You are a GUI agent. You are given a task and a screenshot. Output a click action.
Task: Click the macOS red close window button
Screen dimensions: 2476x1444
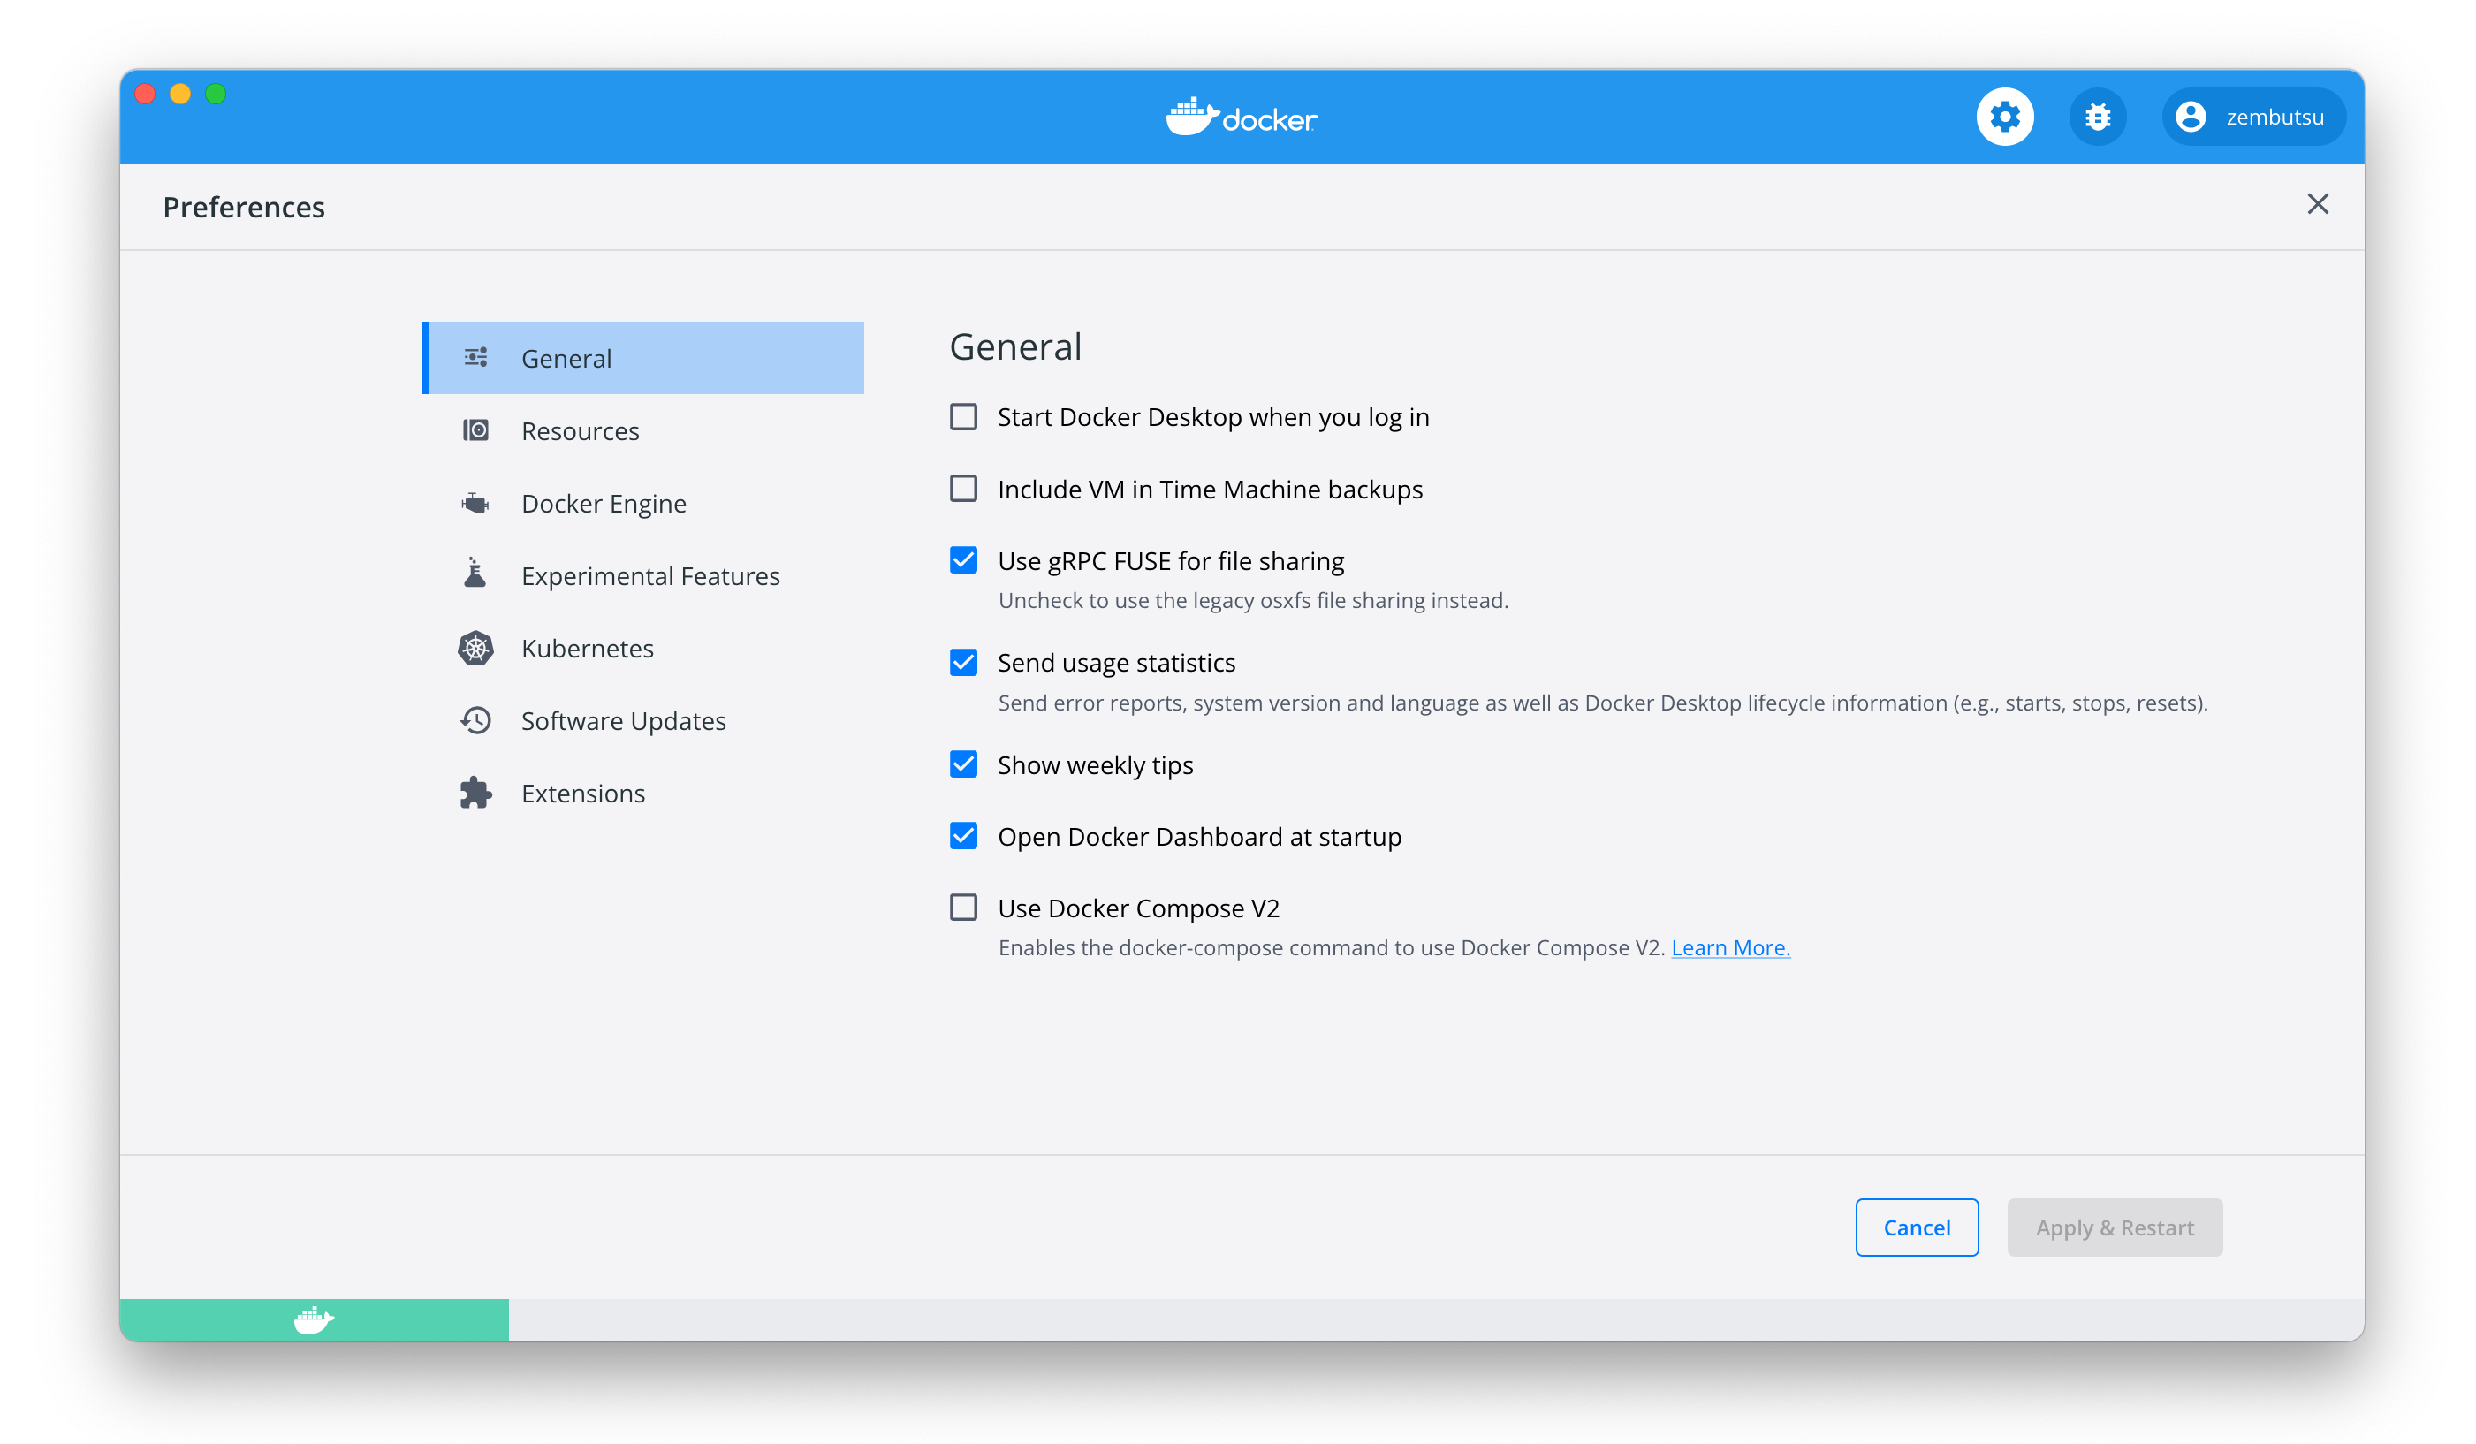coord(146,94)
